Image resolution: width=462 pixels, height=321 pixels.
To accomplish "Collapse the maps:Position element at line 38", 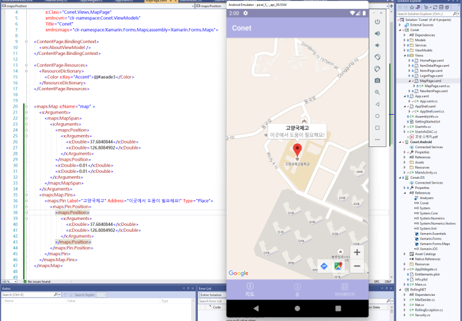I will coord(26,213).
